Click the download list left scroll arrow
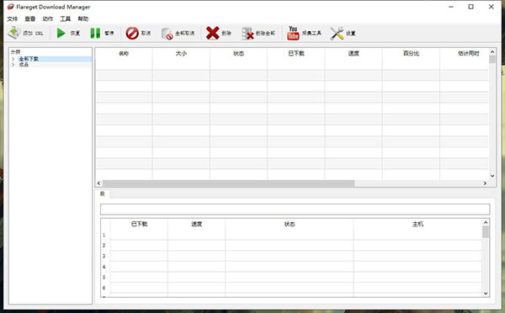 pos(98,183)
